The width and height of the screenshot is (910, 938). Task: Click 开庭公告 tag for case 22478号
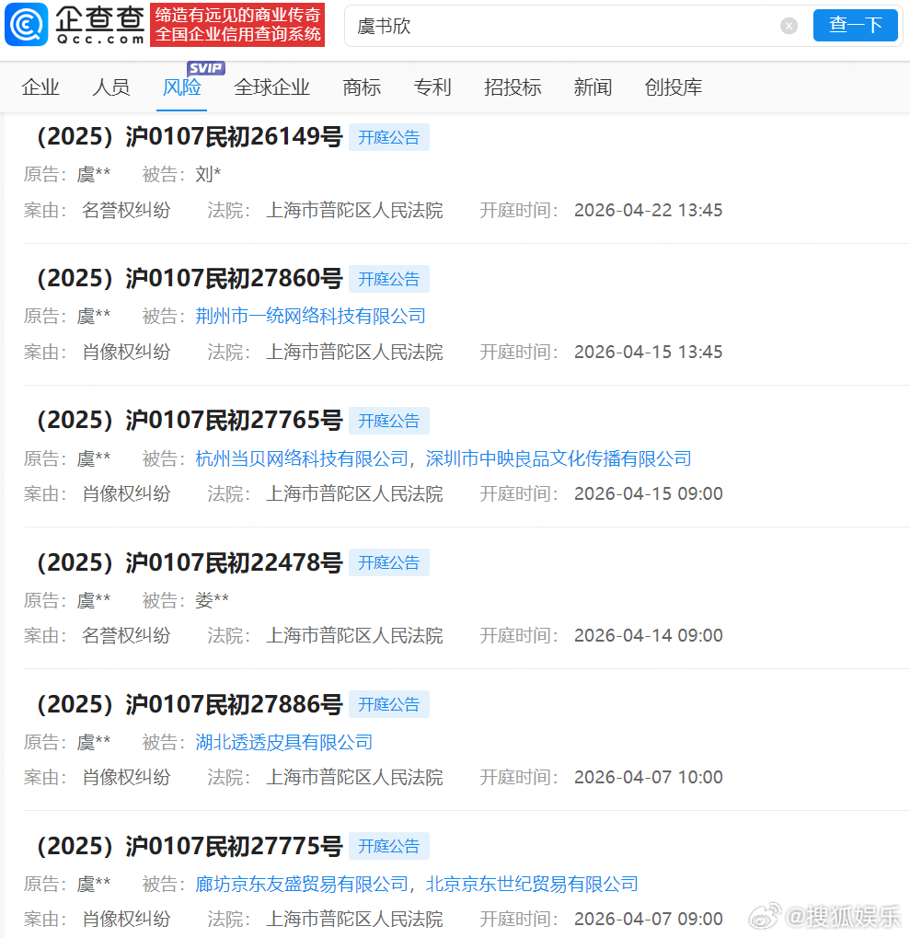tap(389, 563)
